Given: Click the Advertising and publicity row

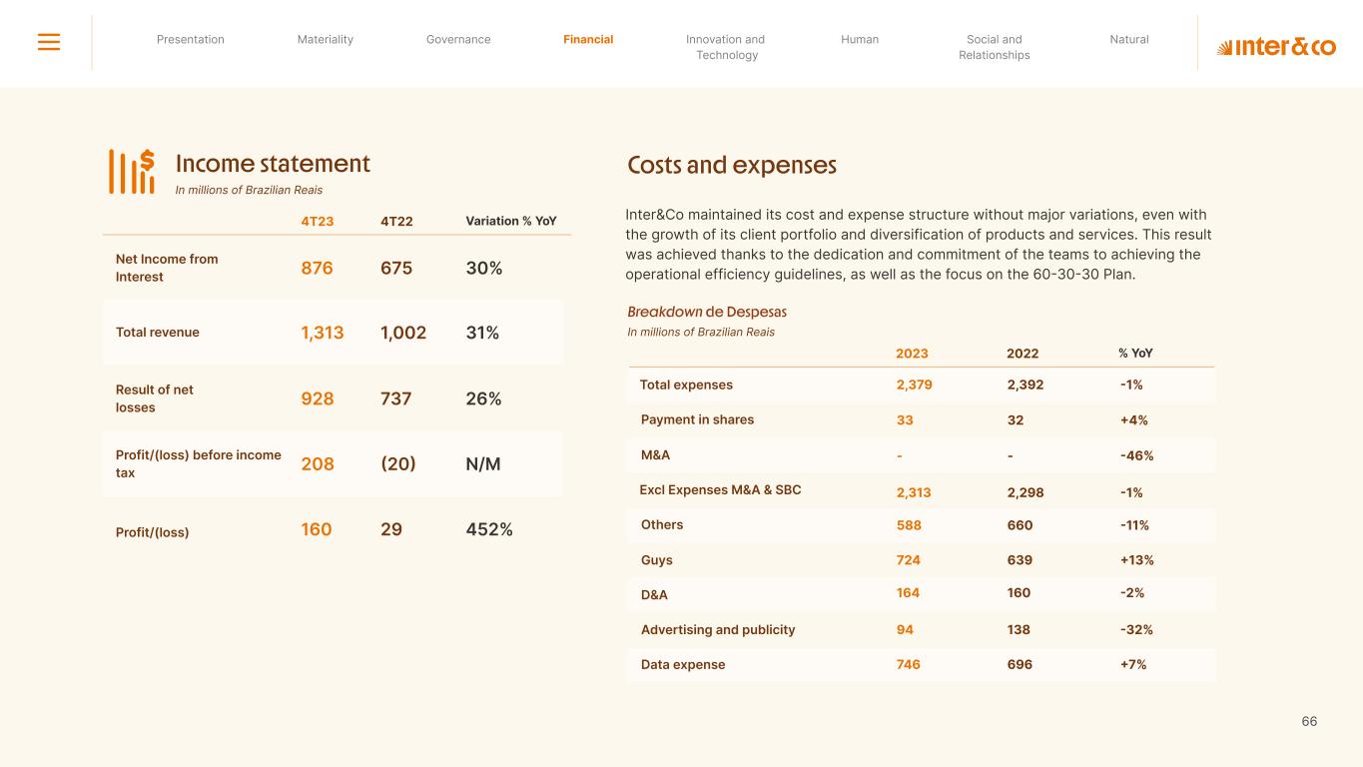Looking at the screenshot, I should coord(718,630).
